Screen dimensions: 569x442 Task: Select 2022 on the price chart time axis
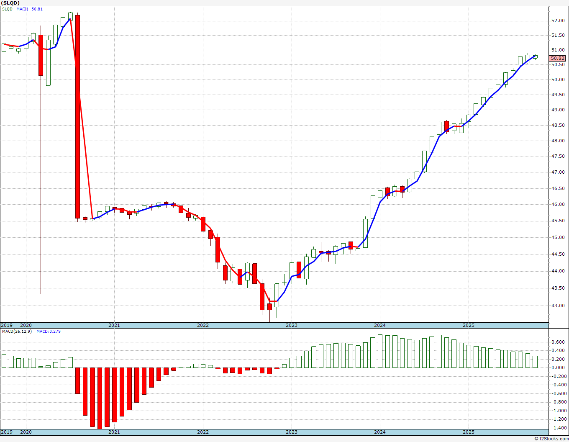203,325
